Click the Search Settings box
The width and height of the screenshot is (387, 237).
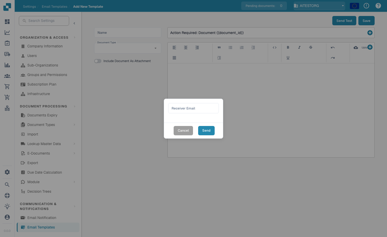tap(44, 21)
